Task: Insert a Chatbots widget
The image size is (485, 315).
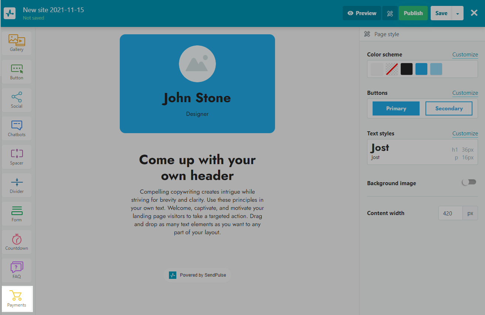Action: coord(17,128)
